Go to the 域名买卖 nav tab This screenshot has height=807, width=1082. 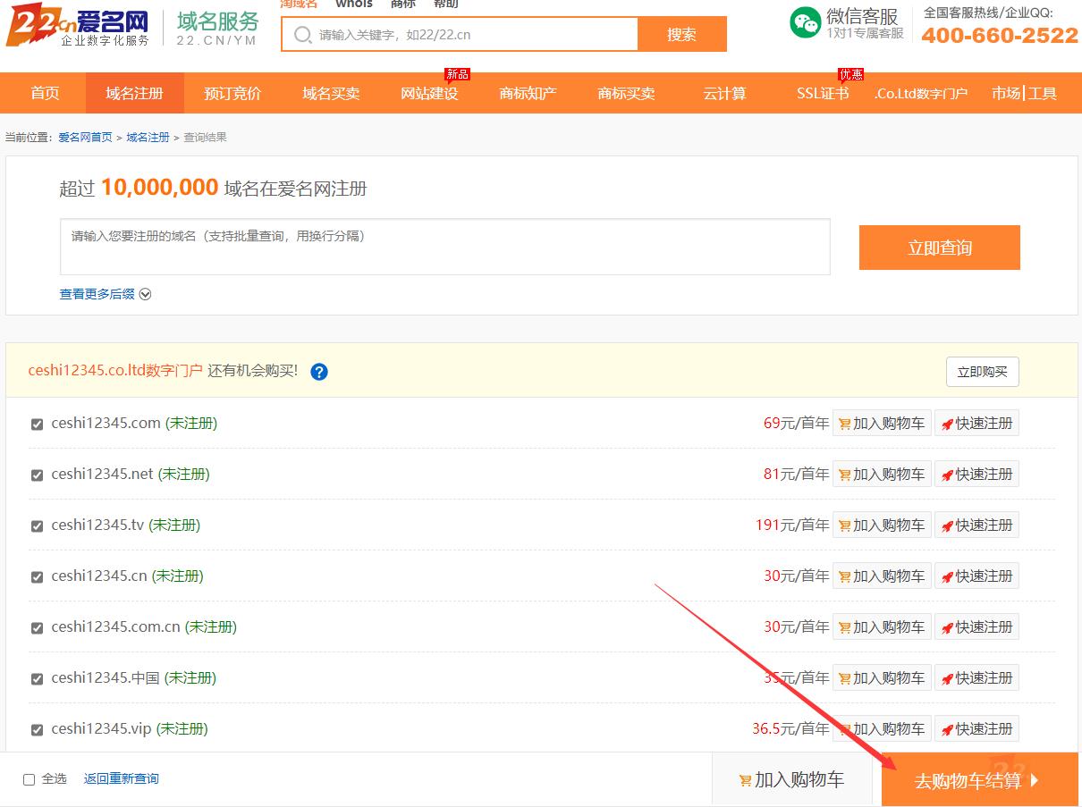point(331,94)
